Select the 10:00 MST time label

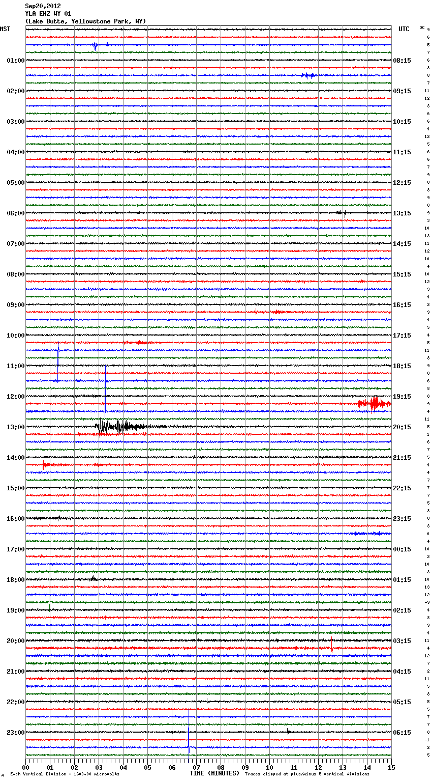(16, 336)
